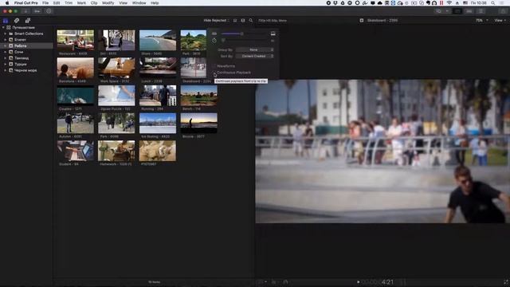Expand the Smart Collections folder
The image size is (510, 287).
tap(6, 33)
